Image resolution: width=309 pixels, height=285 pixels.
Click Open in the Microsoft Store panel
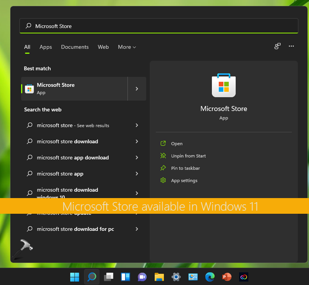pyautogui.click(x=176, y=144)
